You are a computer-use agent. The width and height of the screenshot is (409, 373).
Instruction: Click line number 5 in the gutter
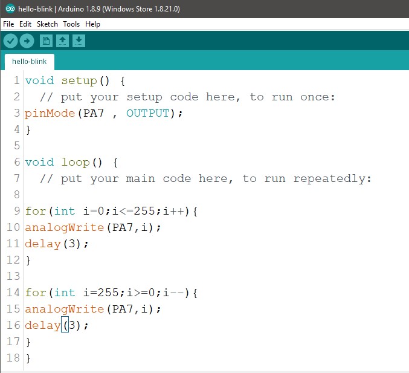[17, 146]
